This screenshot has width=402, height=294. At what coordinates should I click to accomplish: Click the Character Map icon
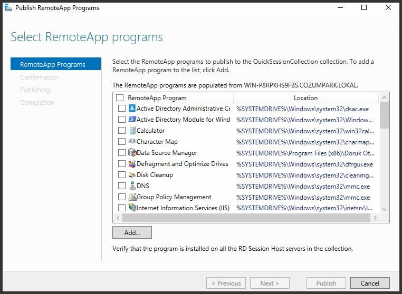[x=132, y=141]
